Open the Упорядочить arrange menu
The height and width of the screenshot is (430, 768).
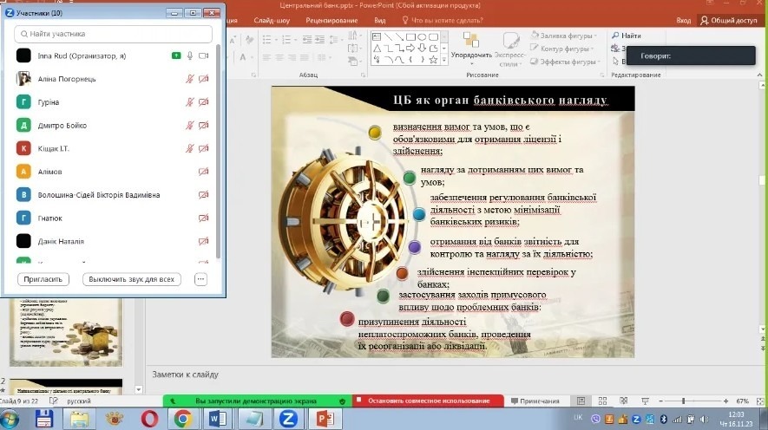pos(471,48)
